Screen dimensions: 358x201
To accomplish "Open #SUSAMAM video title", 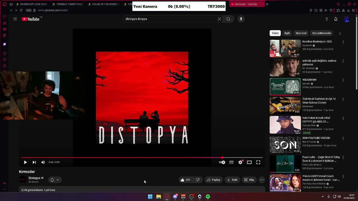I will 309,80.
